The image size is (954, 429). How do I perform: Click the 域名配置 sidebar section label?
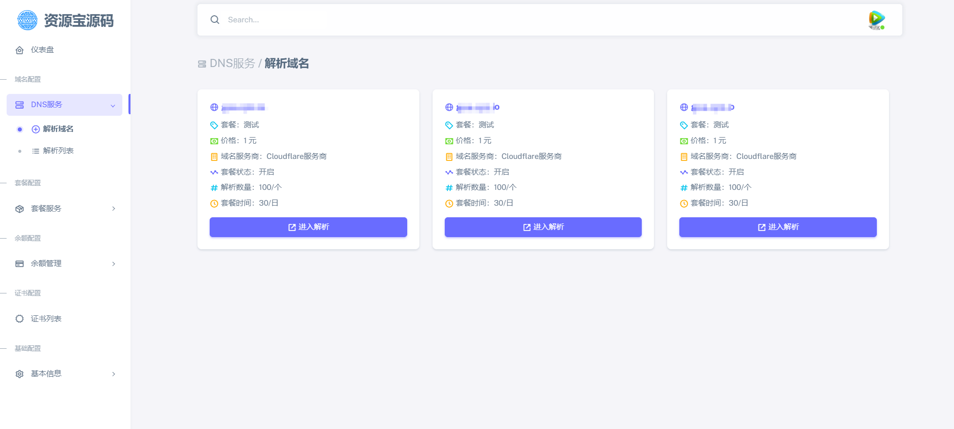(28, 79)
